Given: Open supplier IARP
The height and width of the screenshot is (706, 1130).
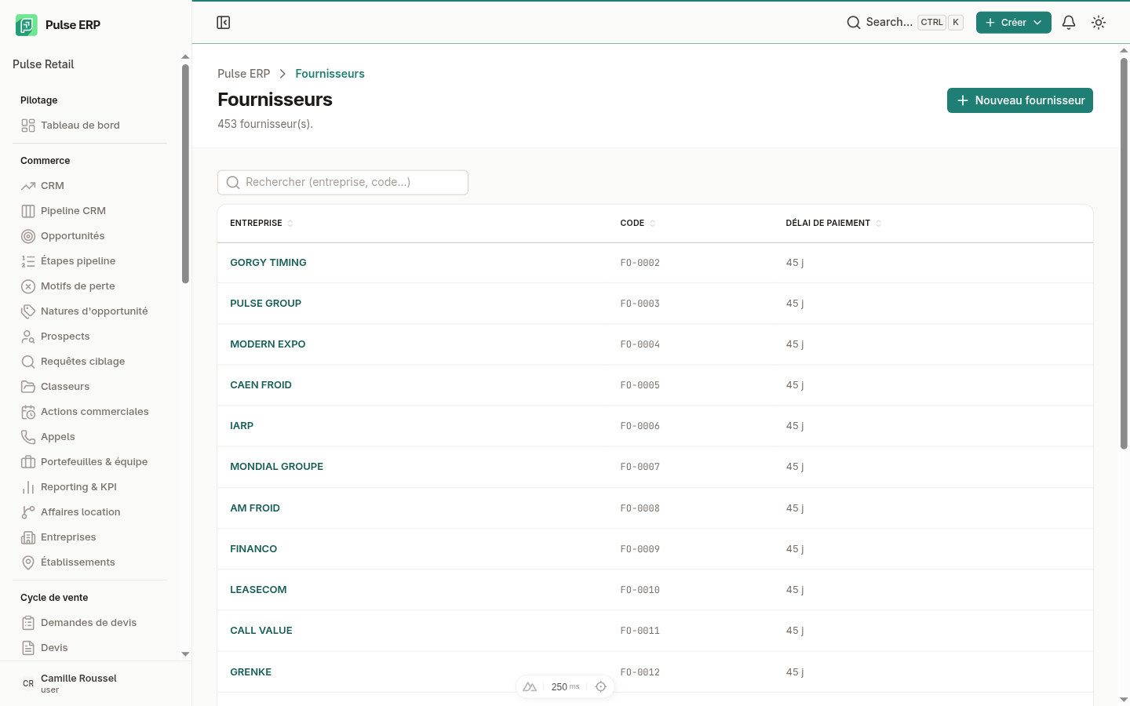Looking at the screenshot, I should click(242, 426).
